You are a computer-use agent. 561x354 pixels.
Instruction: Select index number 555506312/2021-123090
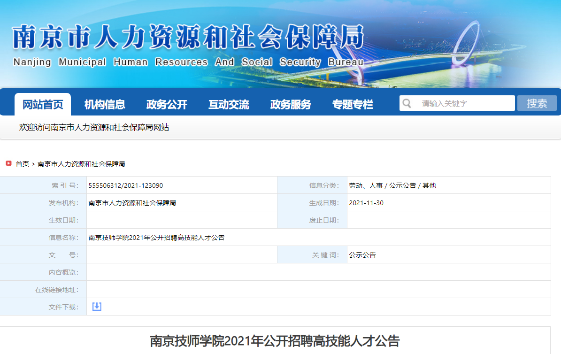(126, 185)
